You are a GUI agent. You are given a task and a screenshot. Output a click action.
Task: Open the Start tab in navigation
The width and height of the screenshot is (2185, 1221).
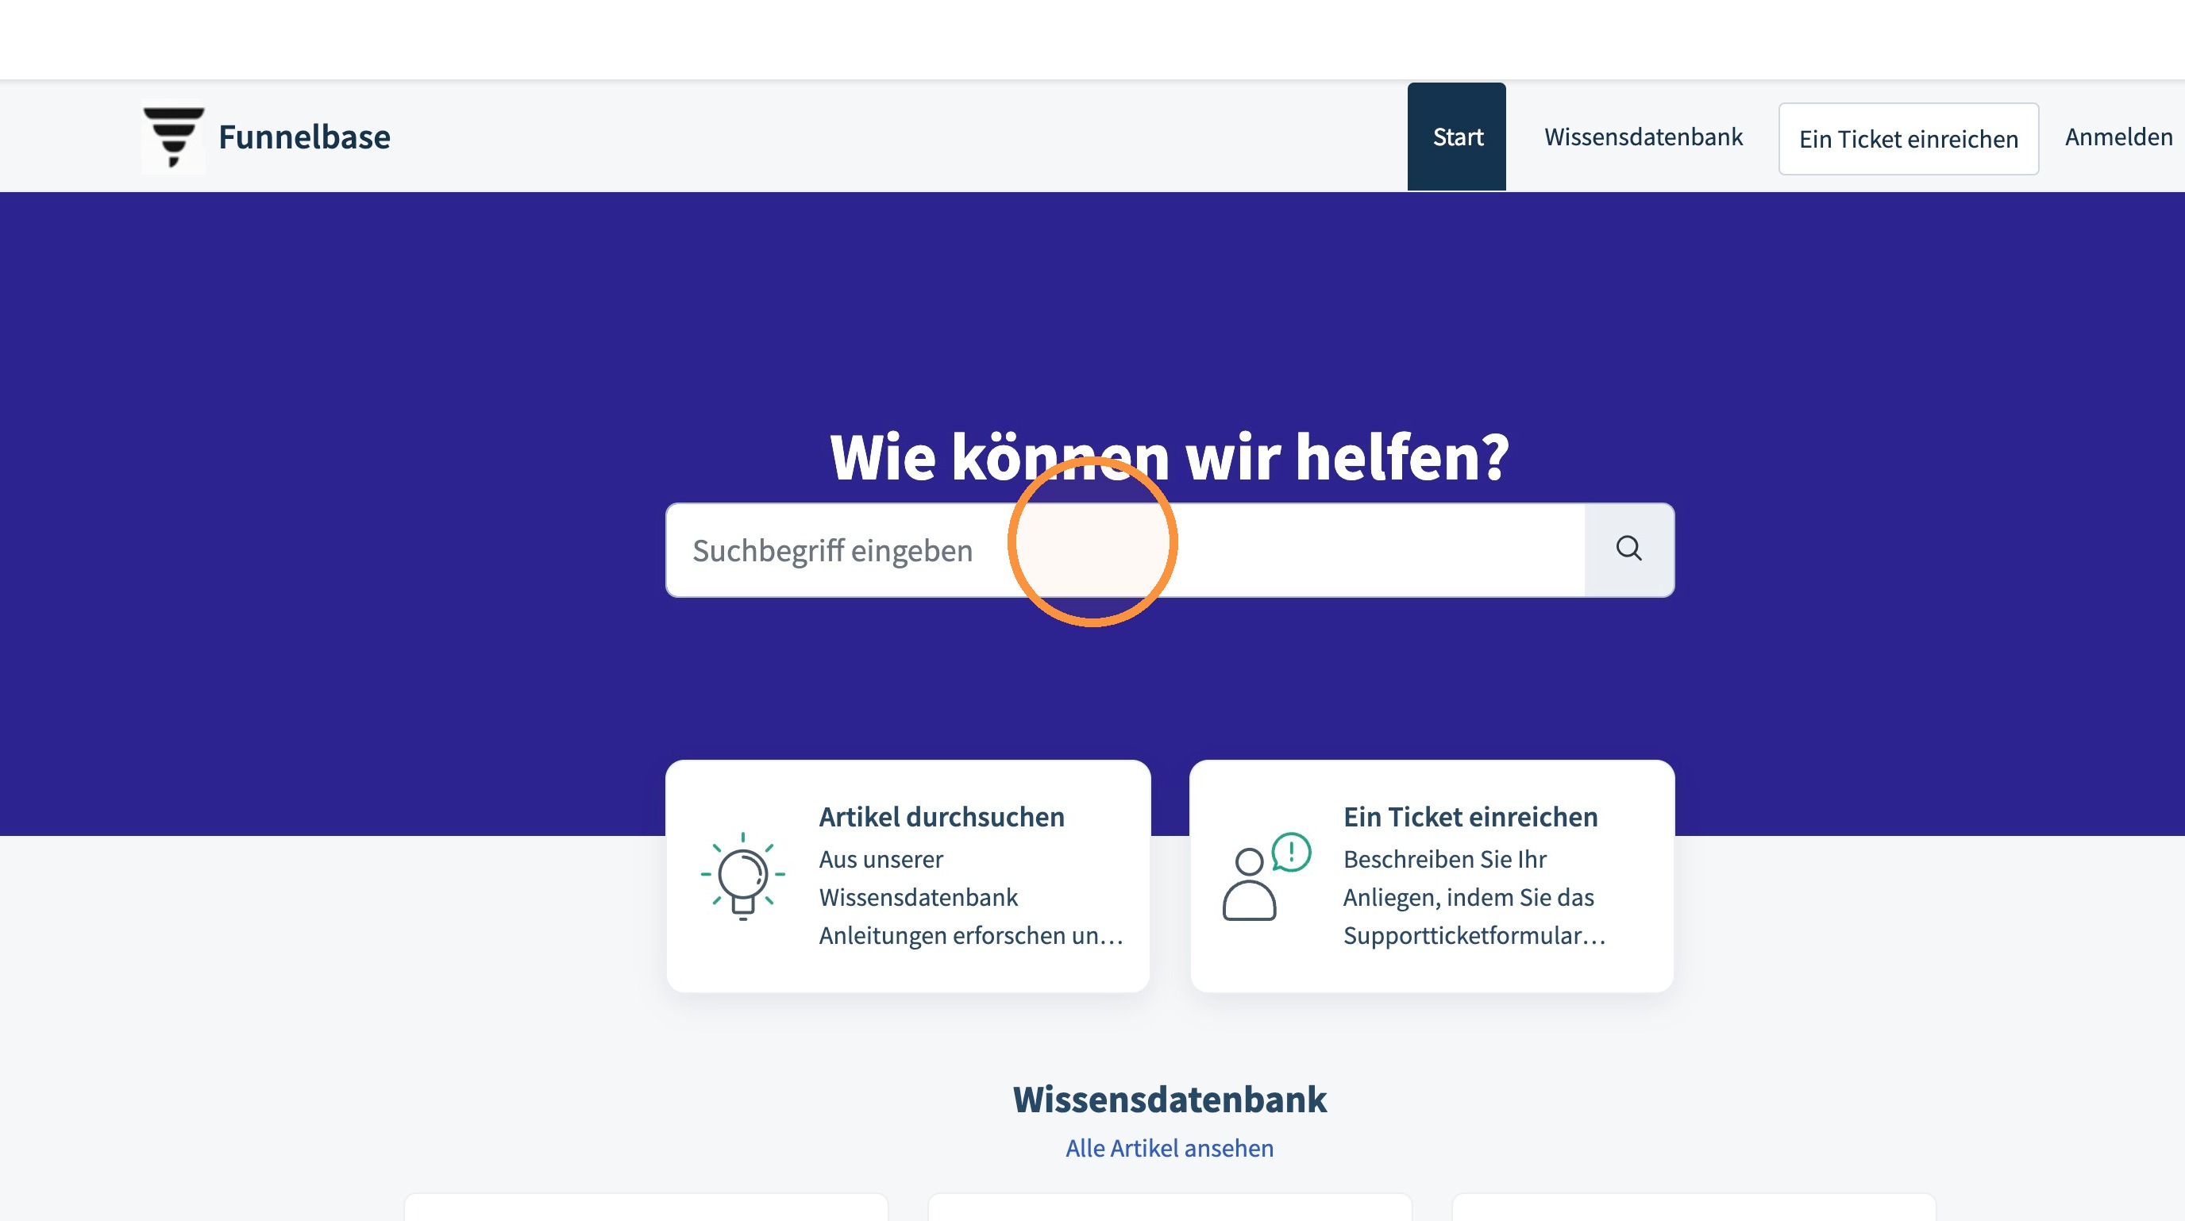(x=1456, y=137)
